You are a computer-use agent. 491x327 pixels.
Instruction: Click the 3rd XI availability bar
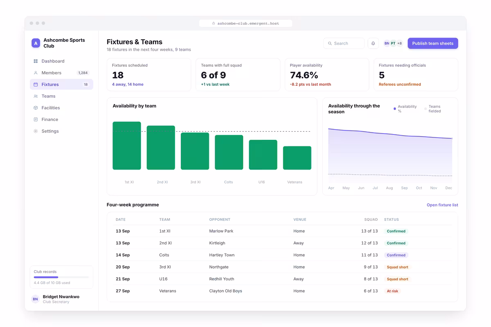coord(195,151)
